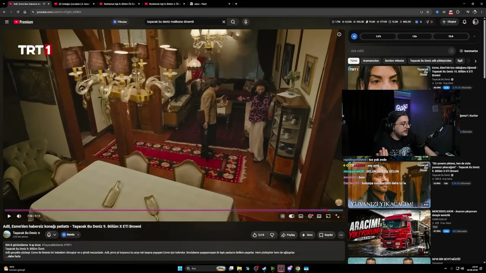Seek on the video progress bar
Screen dimensions: 486x273
point(174,210)
